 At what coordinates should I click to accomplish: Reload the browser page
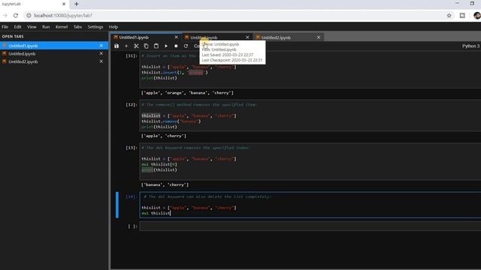click(x=16, y=15)
